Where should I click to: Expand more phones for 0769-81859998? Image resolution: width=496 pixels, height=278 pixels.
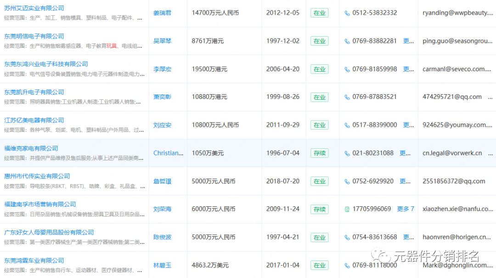click(408, 69)
